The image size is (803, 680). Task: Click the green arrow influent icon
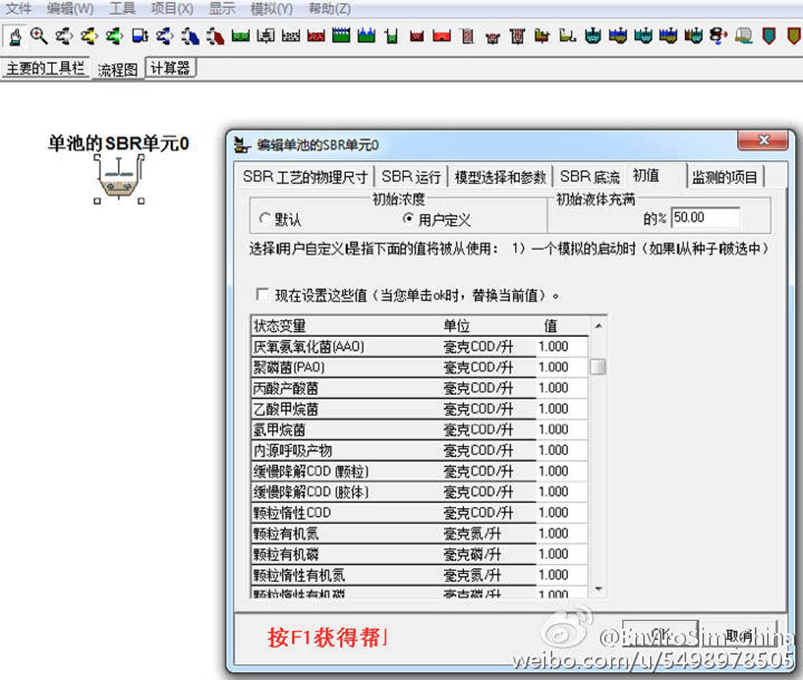tap(114, 36)
